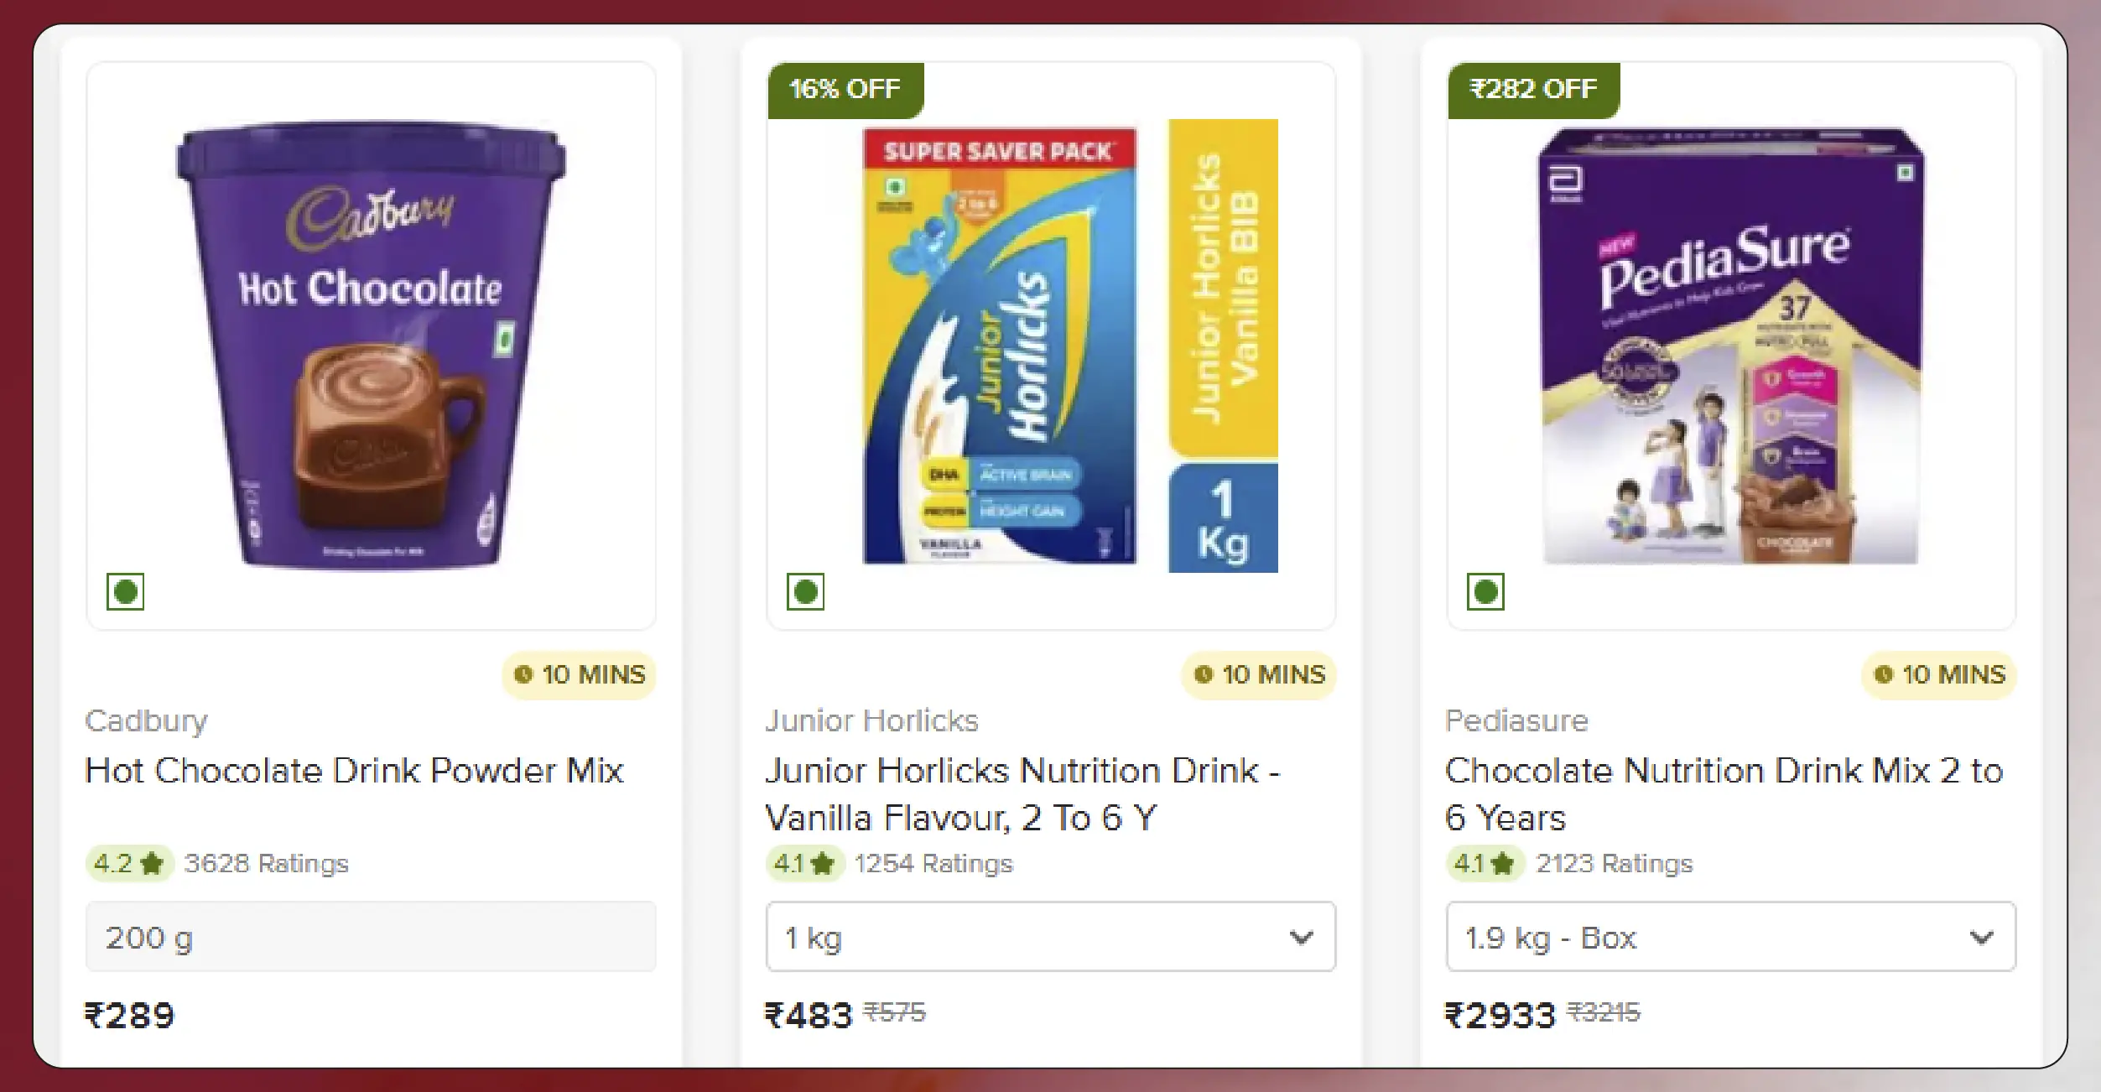Image resolution: width=2101 pixels, height=1092 pixels.
Task: Click the 16% OFF discount badge
Action: coord(845,90)
